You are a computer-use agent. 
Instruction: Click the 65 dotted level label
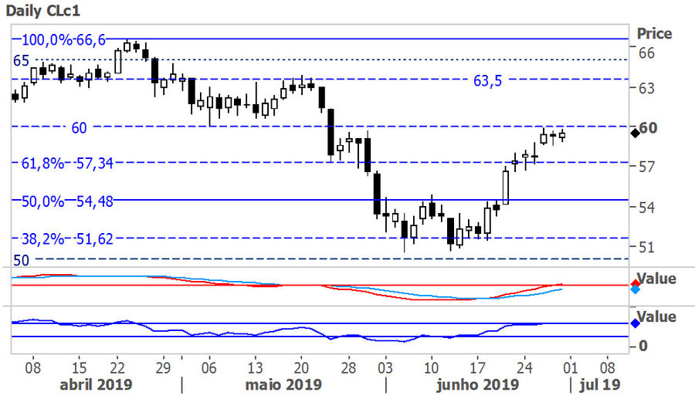tap(21, 60)
